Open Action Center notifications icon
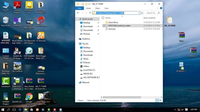Image resolution: width=200 pixels, height=112 pixels. click(186, 110)
